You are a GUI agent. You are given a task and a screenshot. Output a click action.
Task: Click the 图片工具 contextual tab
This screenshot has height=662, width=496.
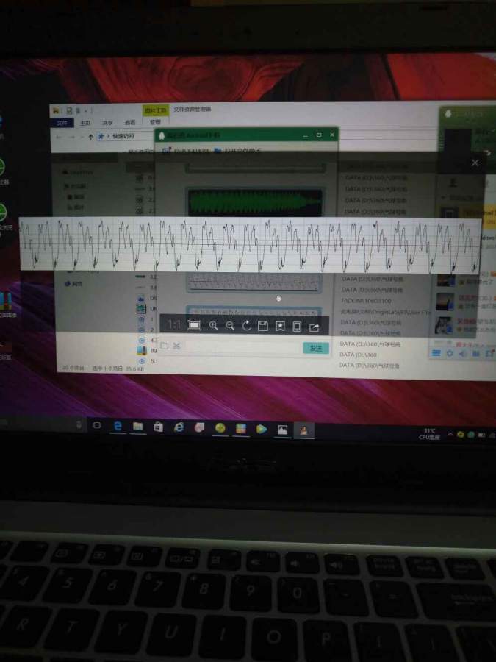tap(156, 110)
